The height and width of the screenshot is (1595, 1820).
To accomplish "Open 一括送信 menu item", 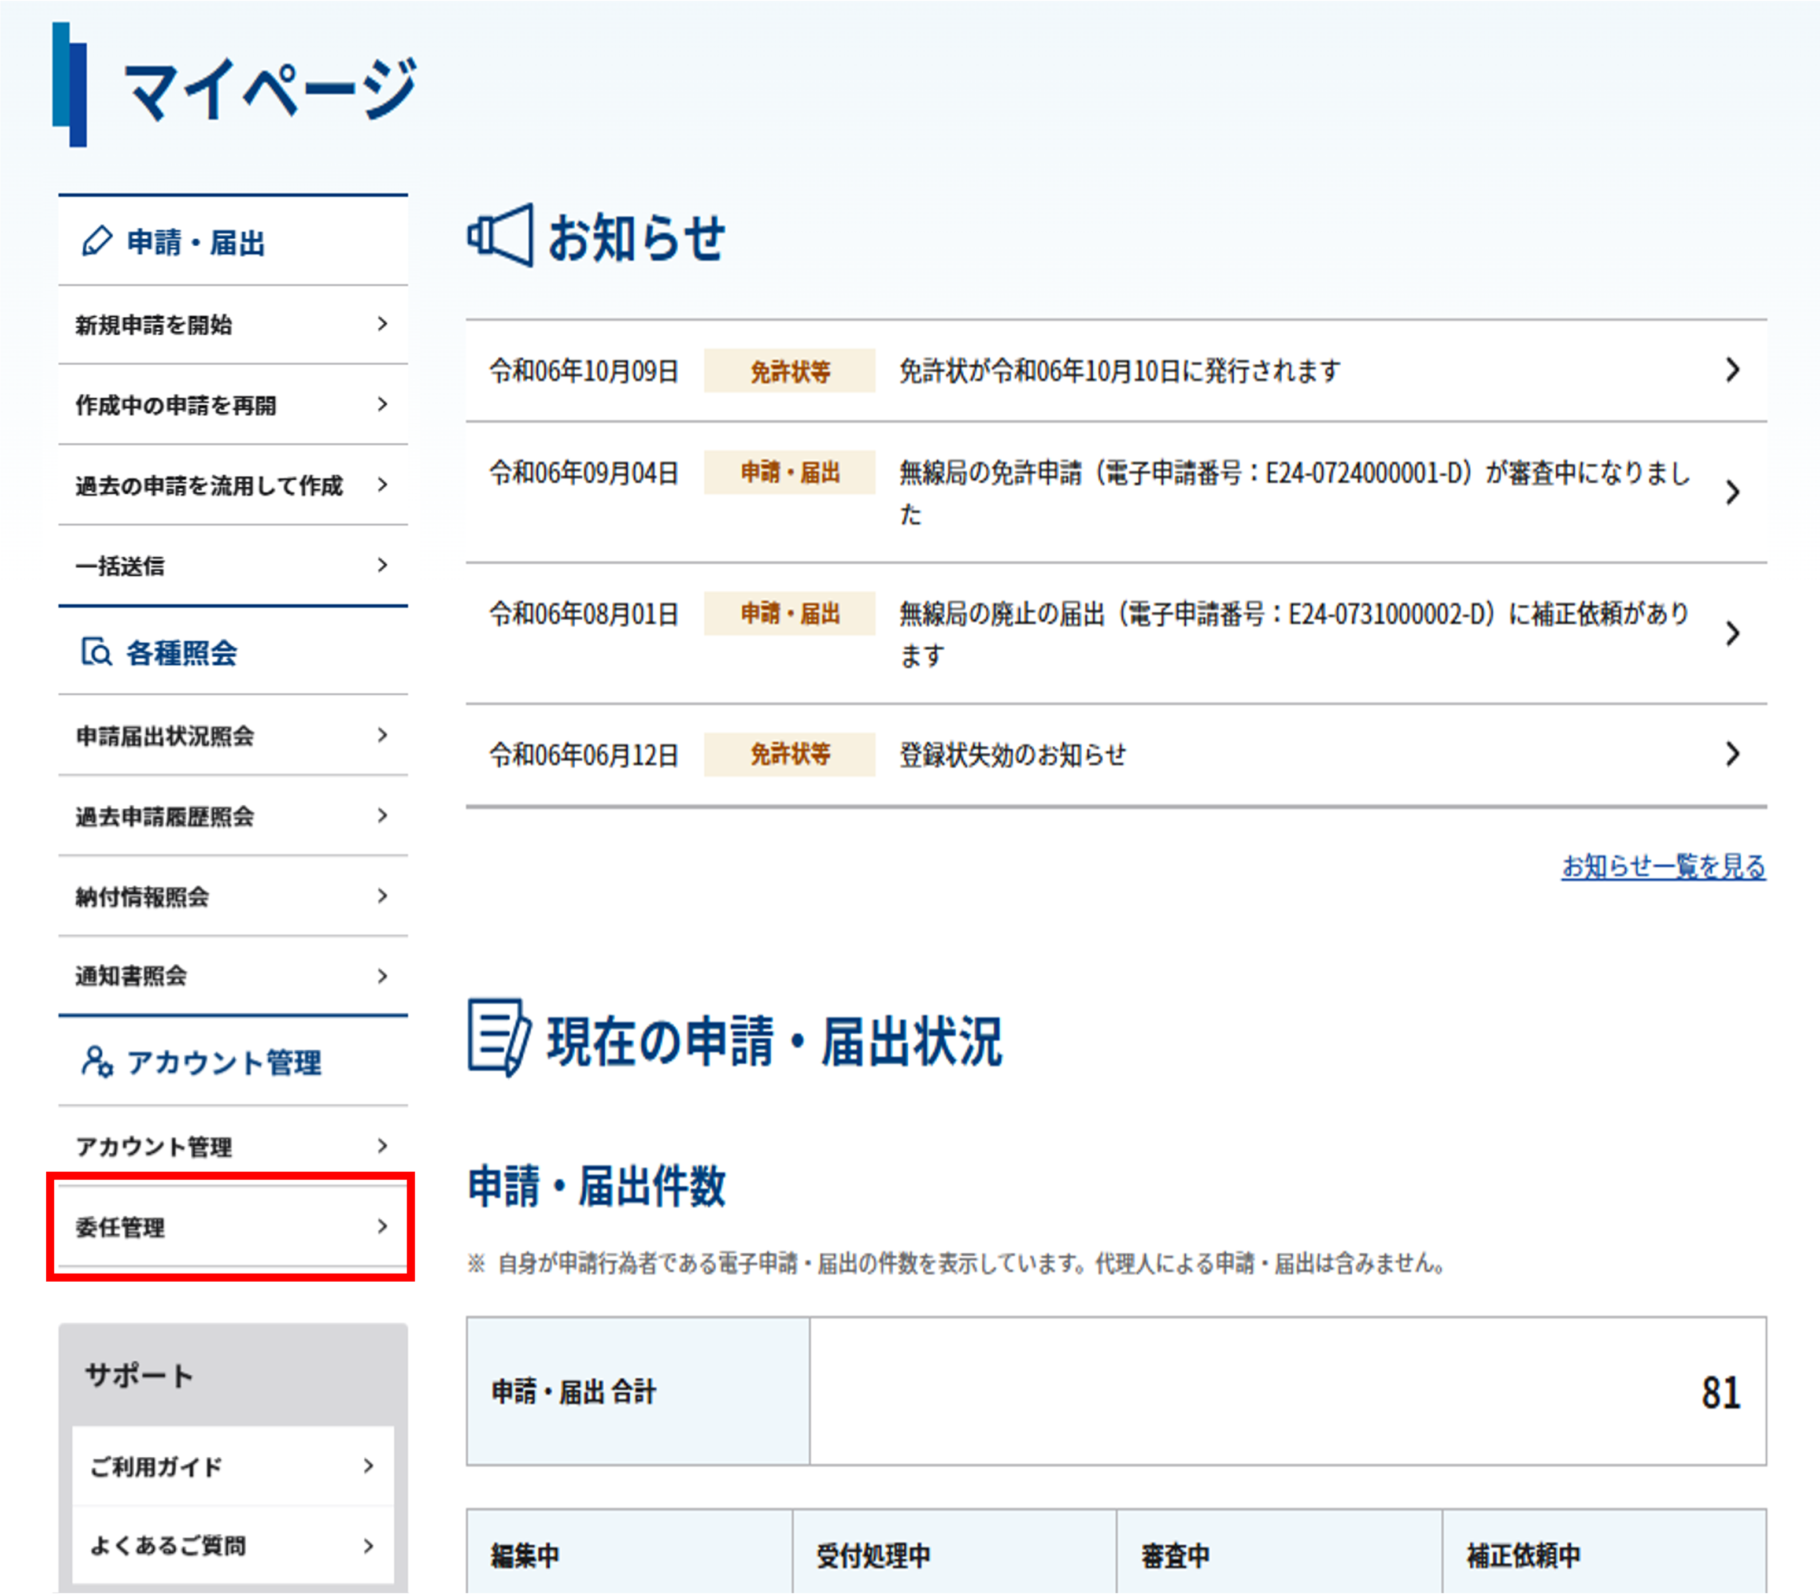I will point(233,565).
